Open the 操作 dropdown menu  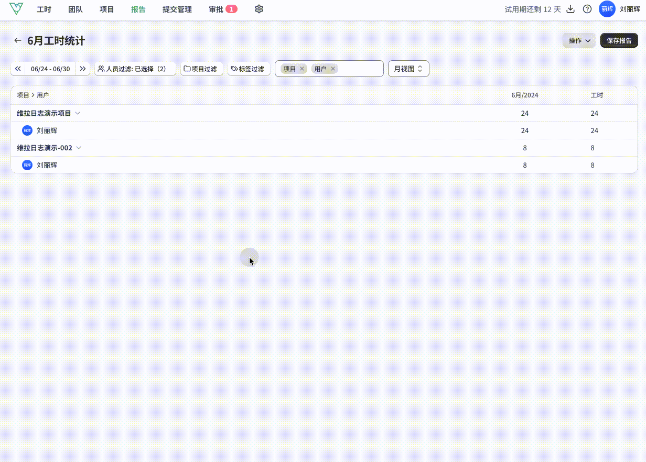click(579, 40)
